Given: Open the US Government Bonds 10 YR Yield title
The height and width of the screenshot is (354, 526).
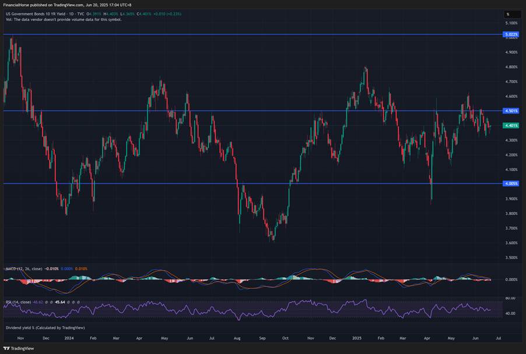Looking at the screenshot, I should coord(45,14).
